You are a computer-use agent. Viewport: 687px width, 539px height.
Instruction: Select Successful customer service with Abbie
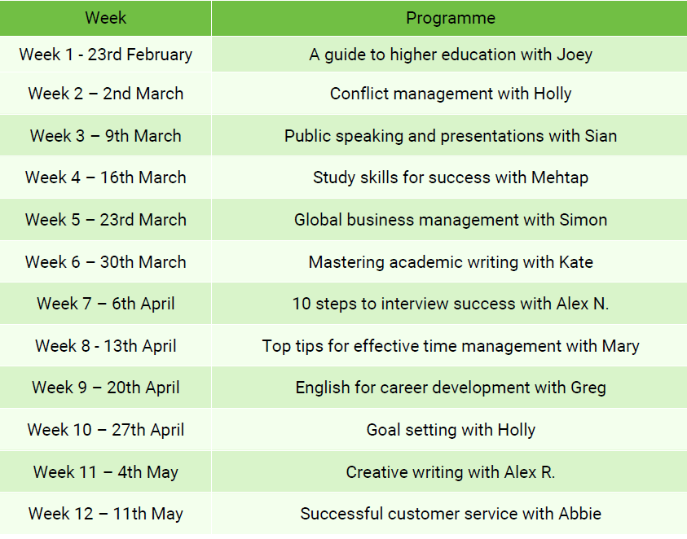tap(450, 513)
